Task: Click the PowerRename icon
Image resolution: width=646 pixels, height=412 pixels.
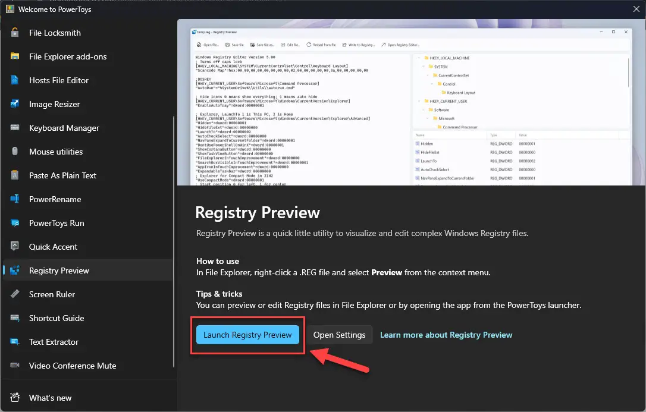Action: pos(15,199)
